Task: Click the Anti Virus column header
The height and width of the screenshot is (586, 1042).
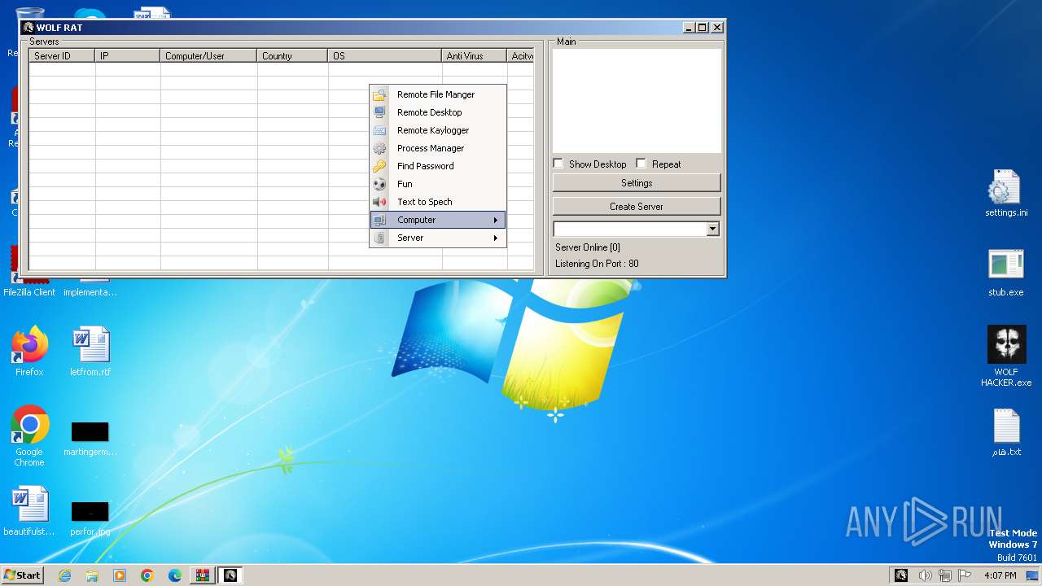Action: click(x=474, y=56)
